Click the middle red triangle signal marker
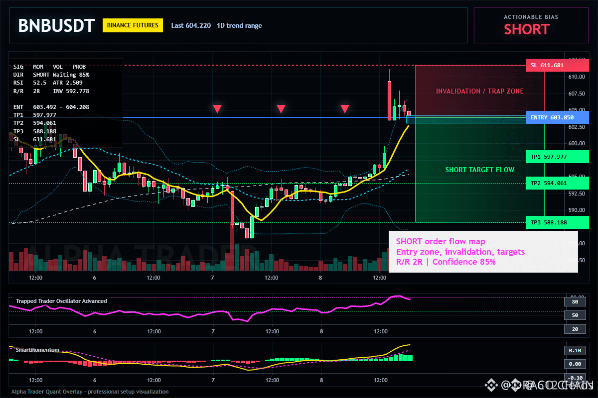Viewport: 598px width, 398px height. [281, 108]
